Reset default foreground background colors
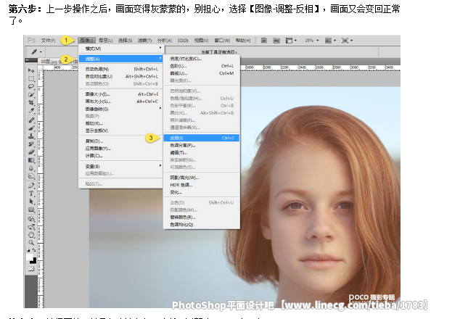Viewport: 468px width, 319px height. click(x=28, y=250)
